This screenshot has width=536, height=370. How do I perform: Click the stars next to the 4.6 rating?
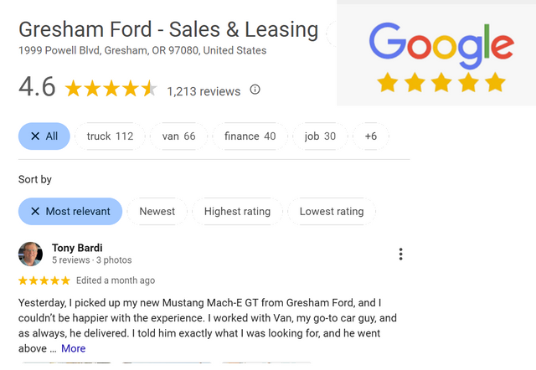tap(110, 89)
